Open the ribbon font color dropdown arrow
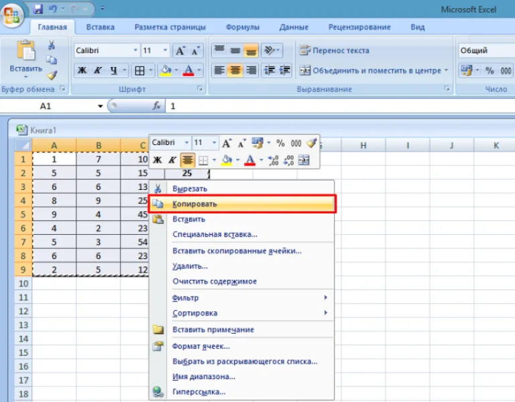Viewport: 515px width, 402px height. [199, 70]
